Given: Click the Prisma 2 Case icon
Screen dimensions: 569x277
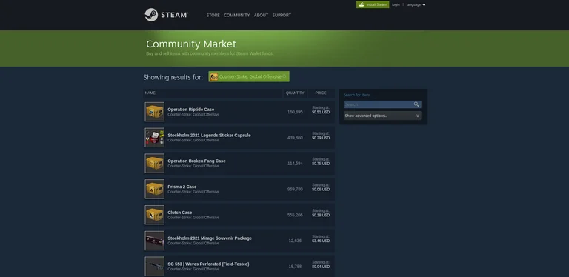Looking at the screenshot, I should pyautogui.click(x=155, y=190).
